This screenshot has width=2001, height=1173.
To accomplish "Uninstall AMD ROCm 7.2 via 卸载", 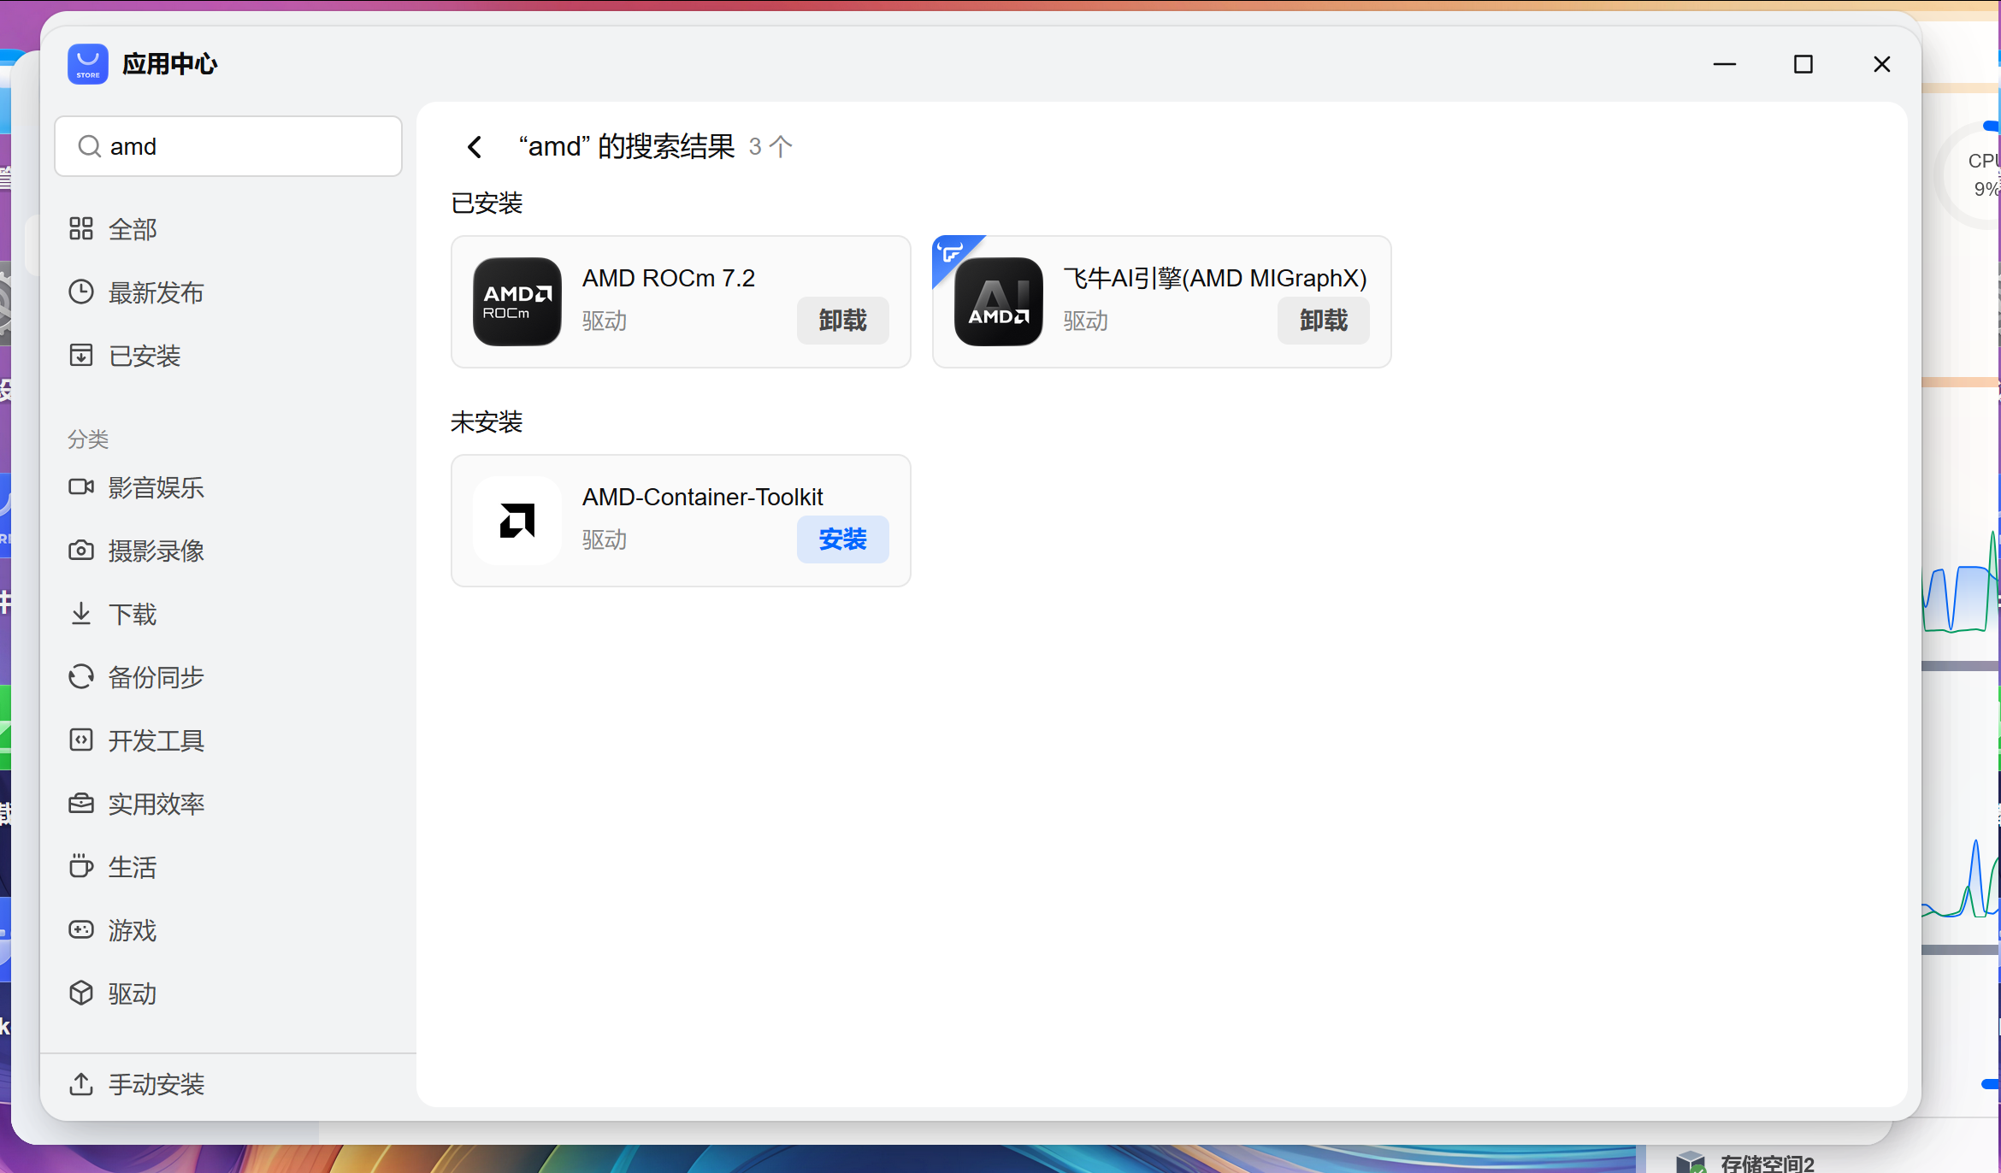I will tap(842, 321).
